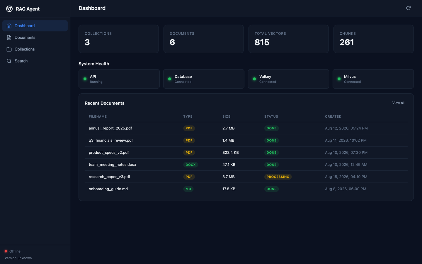The height and width of the screenshot is (264, 422).
Task: Click the 823.4 KB size cell
Action: (x=231, y=153)
